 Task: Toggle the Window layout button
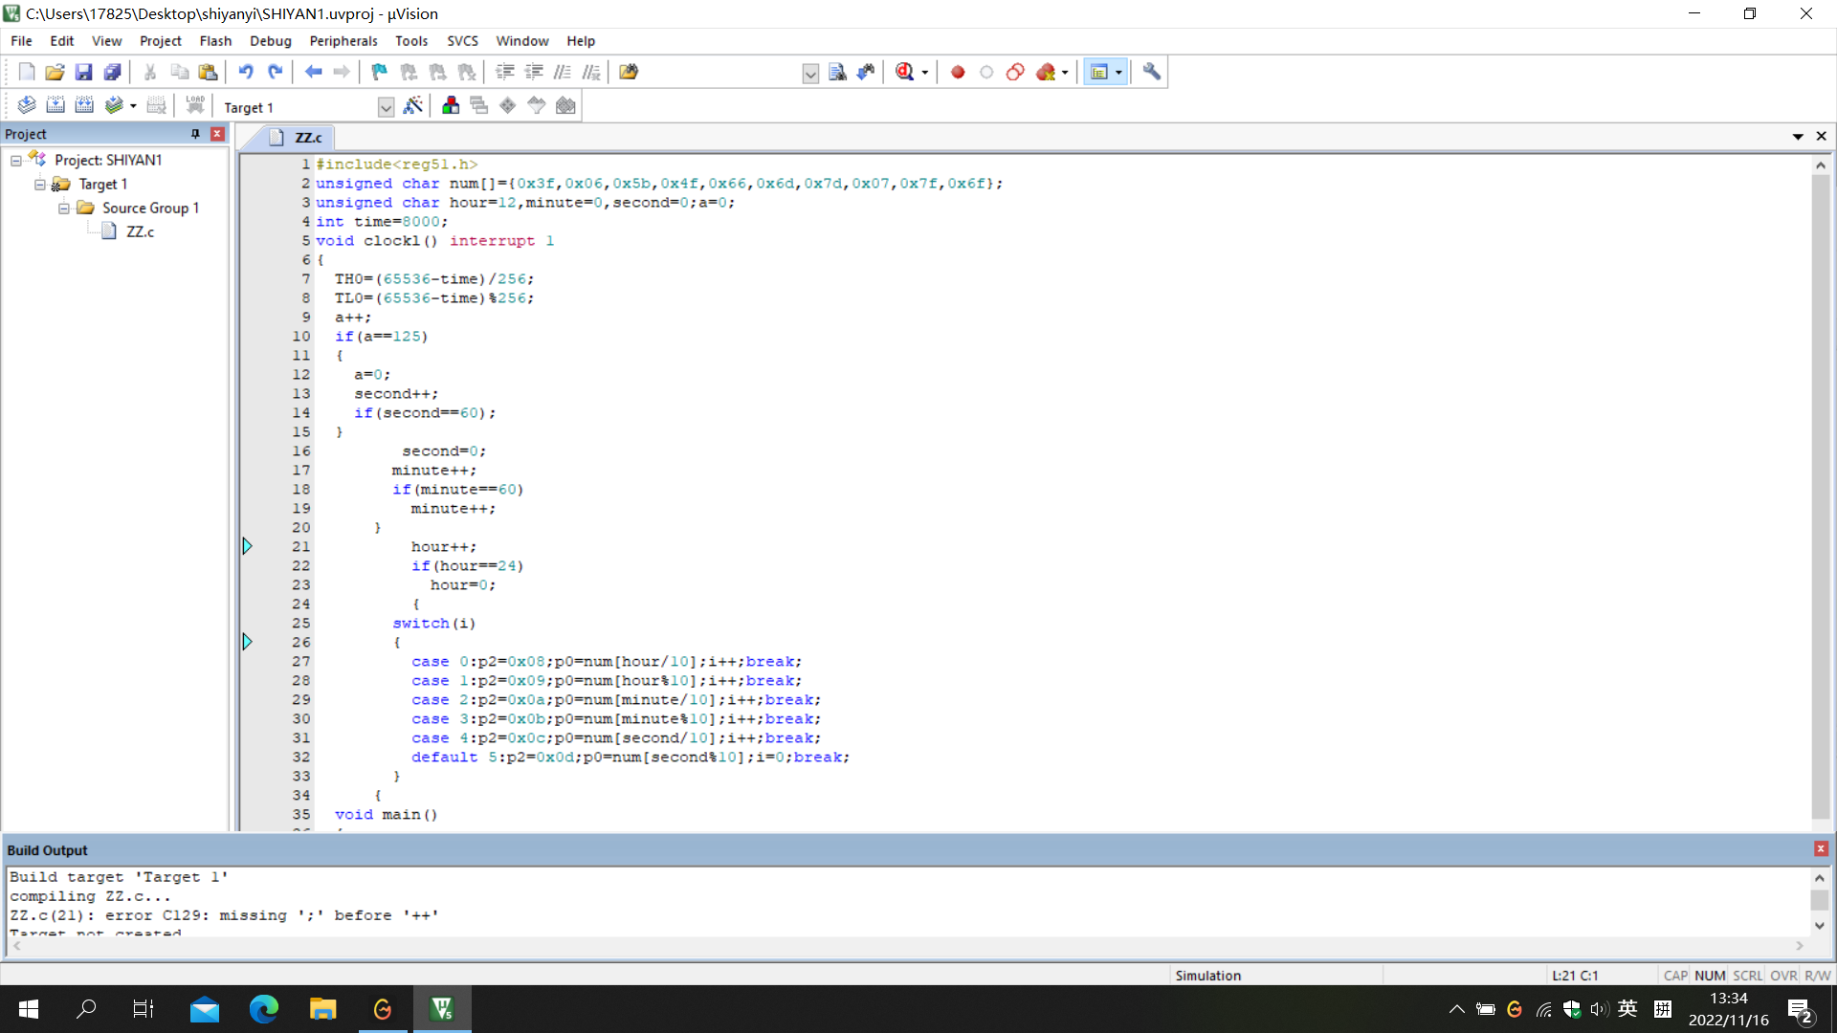tap(1099, 72)
